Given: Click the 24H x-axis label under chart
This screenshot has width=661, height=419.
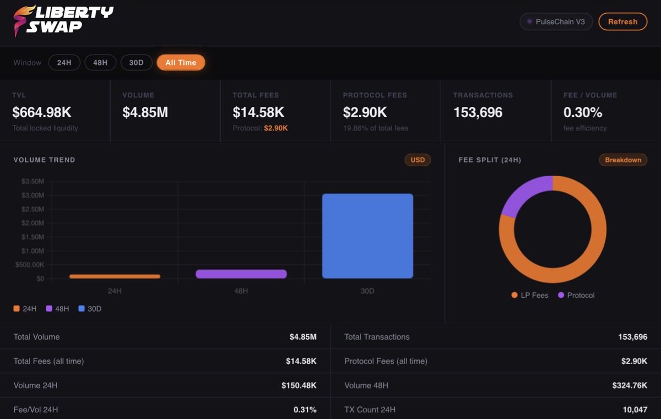Looking at the screenshot, I should [115, 291].
